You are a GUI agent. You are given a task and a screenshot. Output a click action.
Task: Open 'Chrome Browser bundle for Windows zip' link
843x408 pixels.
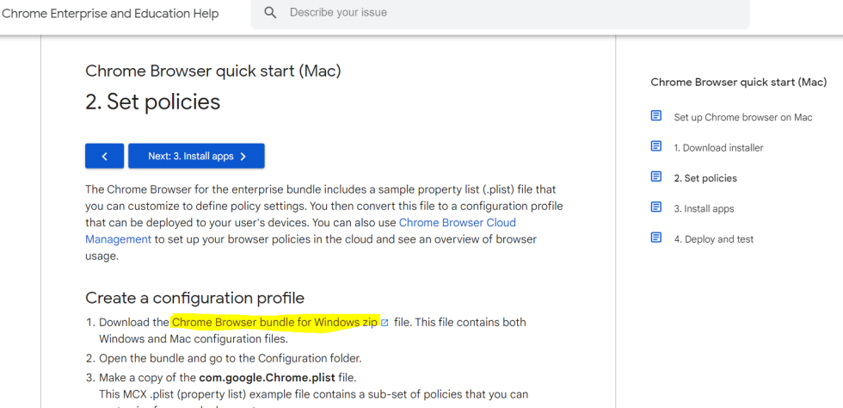[x=274, y=323]
